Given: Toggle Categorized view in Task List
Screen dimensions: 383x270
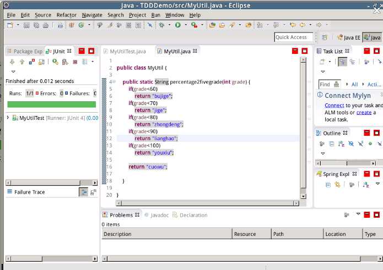Looking at the screenshot, I should (x=342, y=62).
